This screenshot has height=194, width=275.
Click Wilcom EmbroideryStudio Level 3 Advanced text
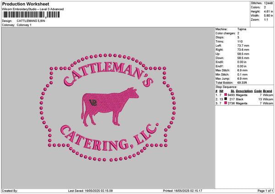33,9
